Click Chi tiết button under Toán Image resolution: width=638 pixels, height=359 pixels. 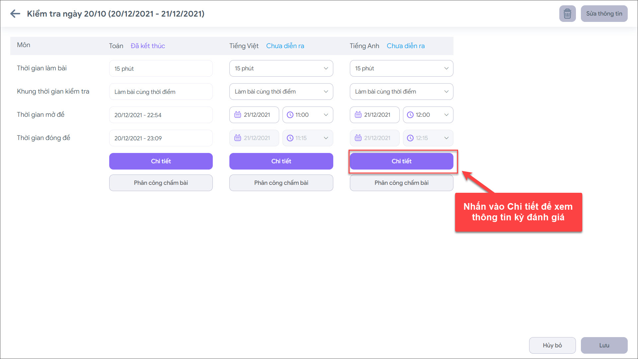click(x=161, y=161)
